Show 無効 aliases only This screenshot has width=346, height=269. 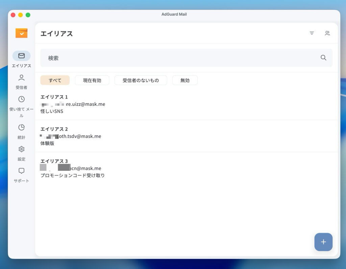point(185,80)
